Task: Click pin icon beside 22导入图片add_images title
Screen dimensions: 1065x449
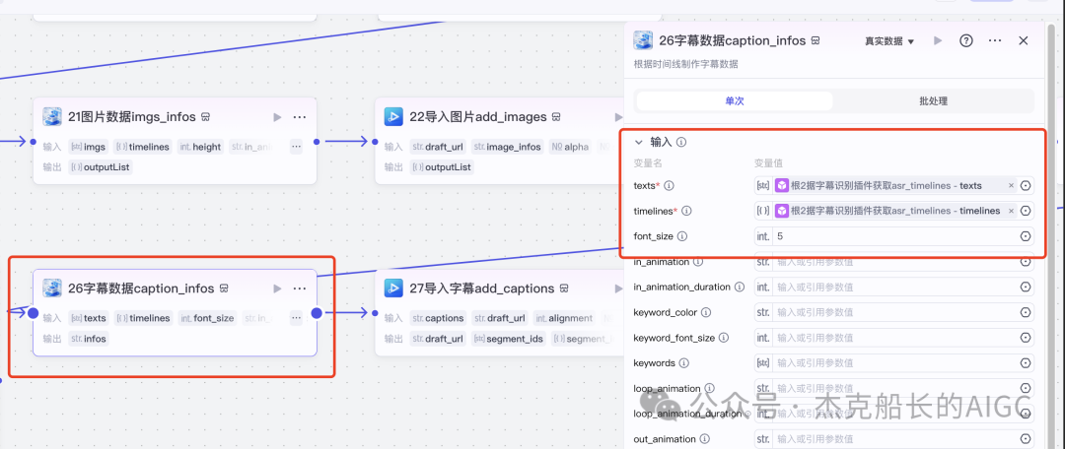Action: coord(556,117)
